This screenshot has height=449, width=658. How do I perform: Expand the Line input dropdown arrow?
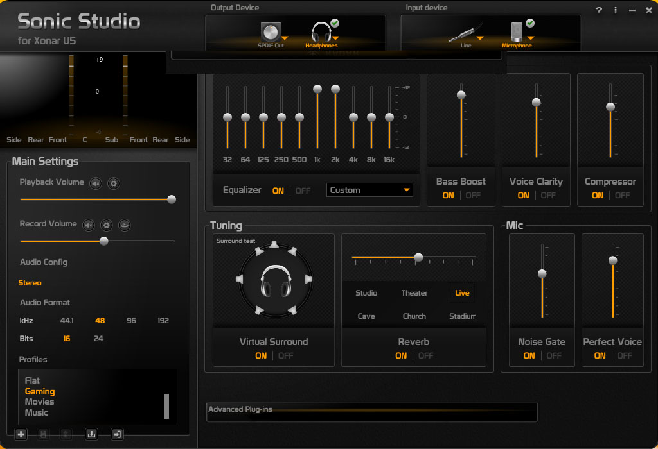tap(480, 38)
